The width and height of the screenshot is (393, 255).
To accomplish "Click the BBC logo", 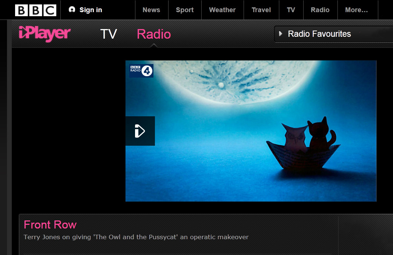I will [36, 10].
